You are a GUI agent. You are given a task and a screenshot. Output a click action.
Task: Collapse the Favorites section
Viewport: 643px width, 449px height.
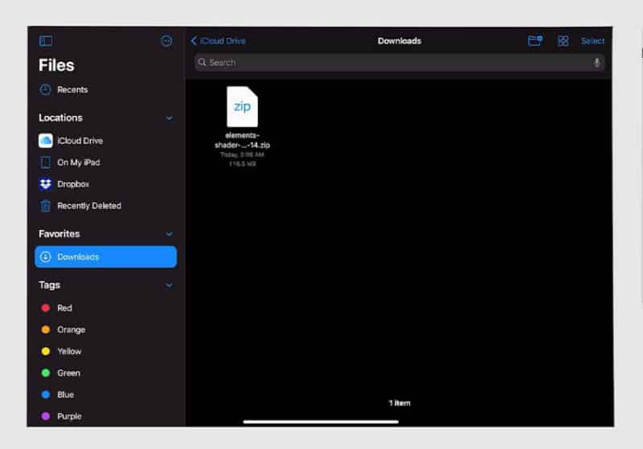(x=169, y=234)
